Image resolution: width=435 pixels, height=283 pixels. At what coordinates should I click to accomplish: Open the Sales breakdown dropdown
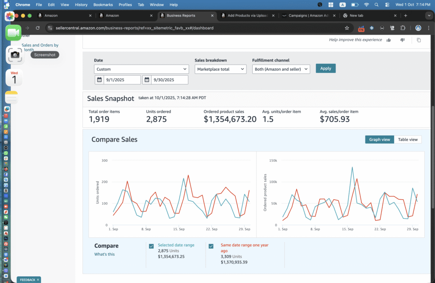(220, 69)
